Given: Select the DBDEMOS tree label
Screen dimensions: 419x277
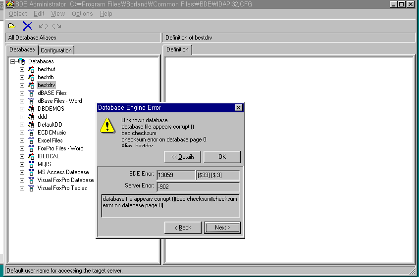Looking at the screenshot, I should click(51, 109).
